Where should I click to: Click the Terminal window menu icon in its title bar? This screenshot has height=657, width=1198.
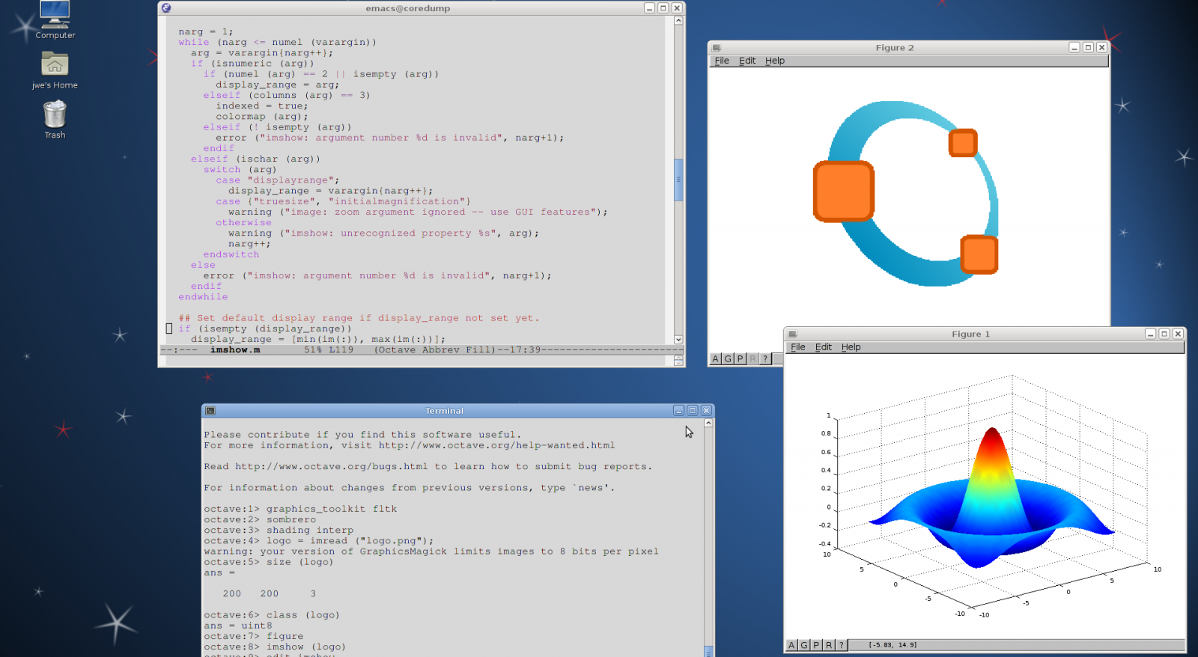click(210, 411)
